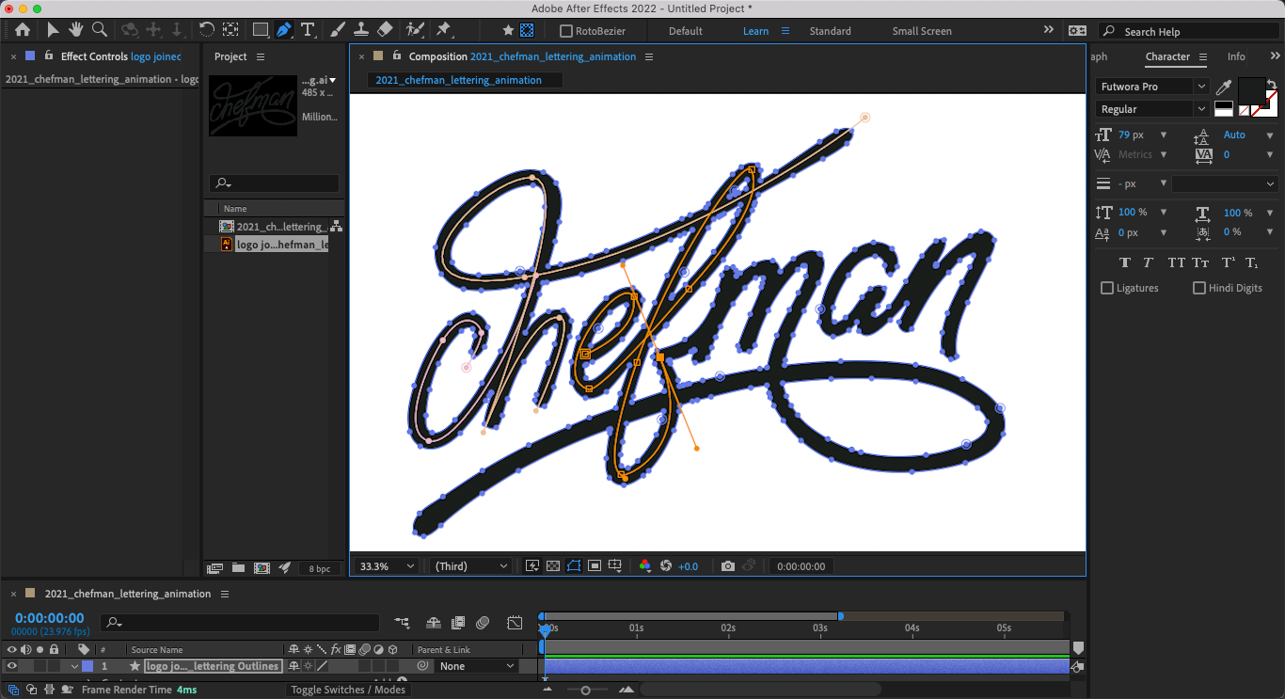Viewport: 1285px width, 699px height.
Task: Open the show channel color icon
Action: click(645, 566)
